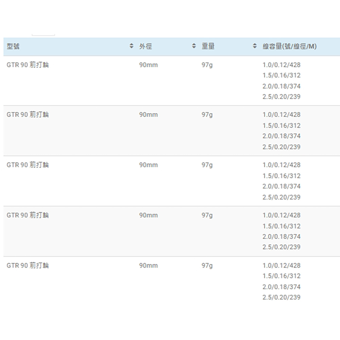Click the 重量 header label
Screen dimensions: 340x340
(208, 46)
